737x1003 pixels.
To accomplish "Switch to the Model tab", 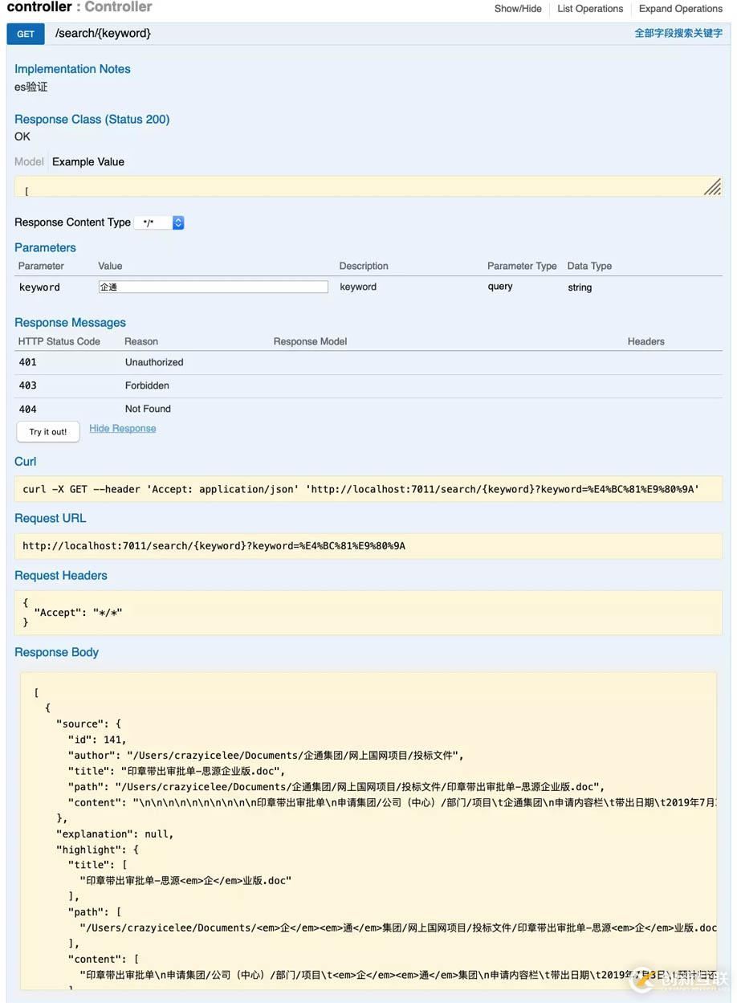I will click(29, 161).
